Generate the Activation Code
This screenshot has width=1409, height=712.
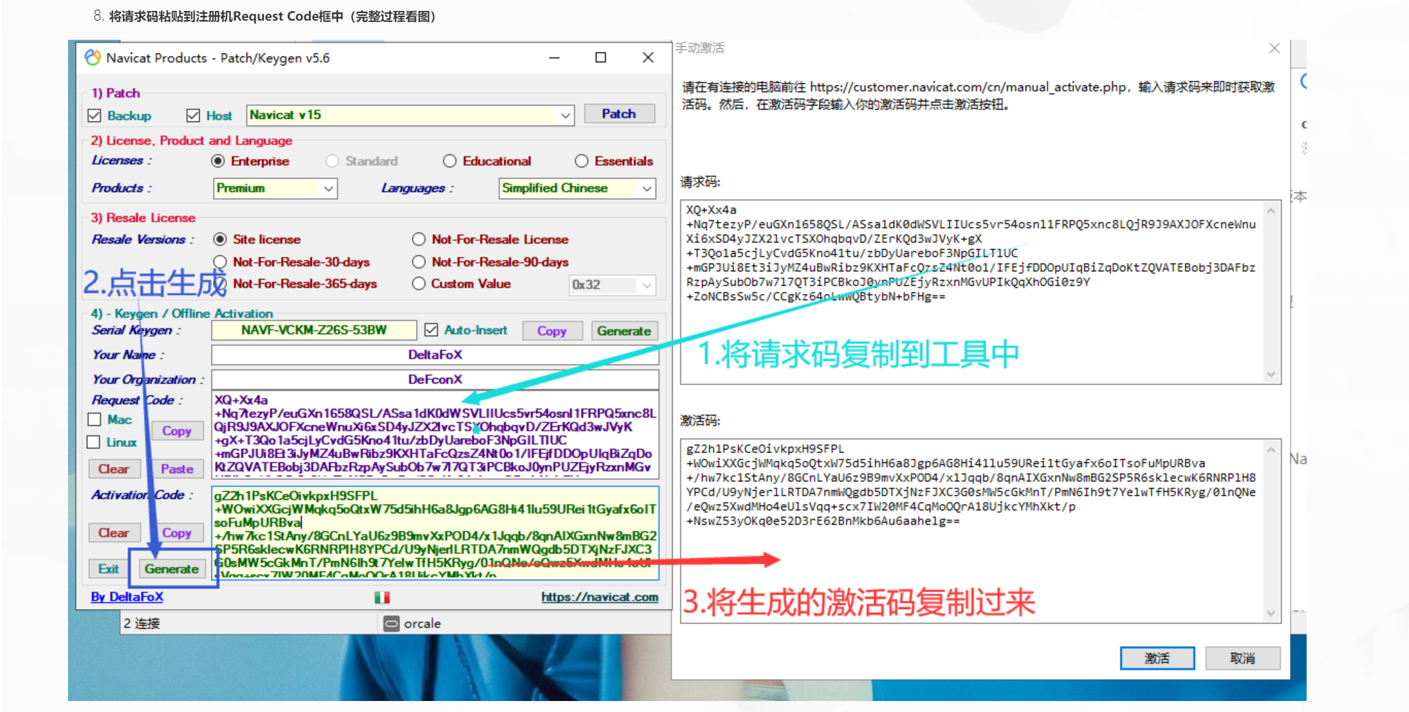click(x=172, y=569)
